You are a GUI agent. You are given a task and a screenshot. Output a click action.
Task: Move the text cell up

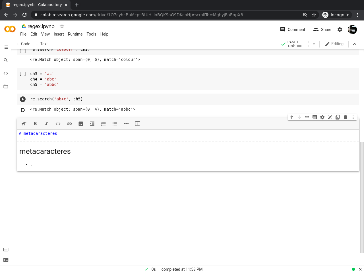click(292, 117)
